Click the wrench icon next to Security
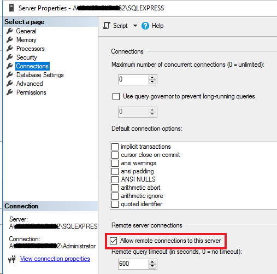 tap(10, 57)
